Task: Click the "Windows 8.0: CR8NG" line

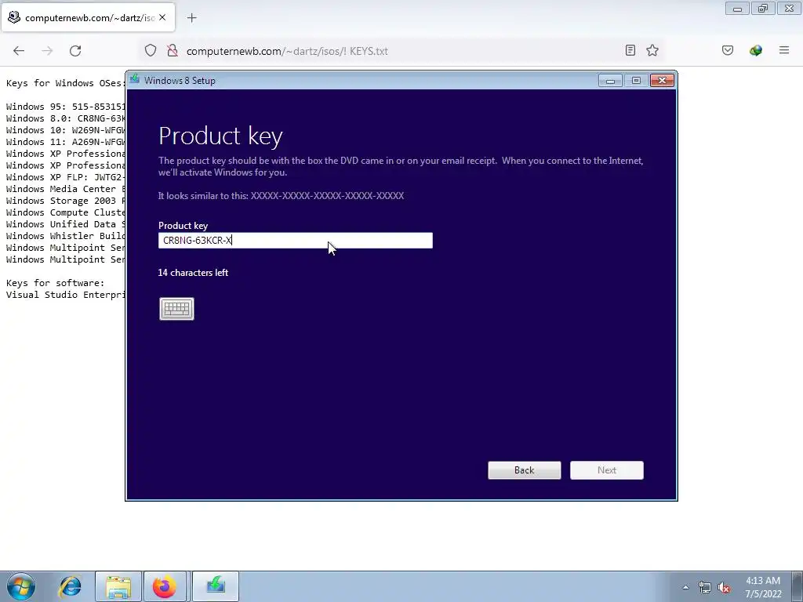Action: [x=66, y=118]
